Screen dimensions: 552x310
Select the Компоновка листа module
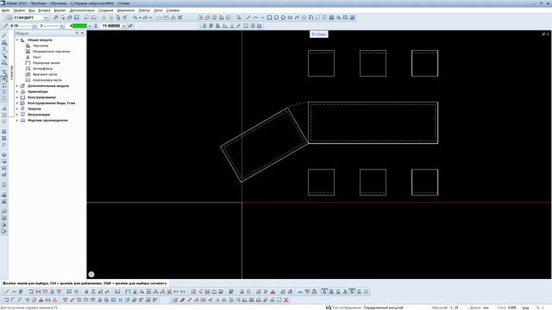(47, 80)
